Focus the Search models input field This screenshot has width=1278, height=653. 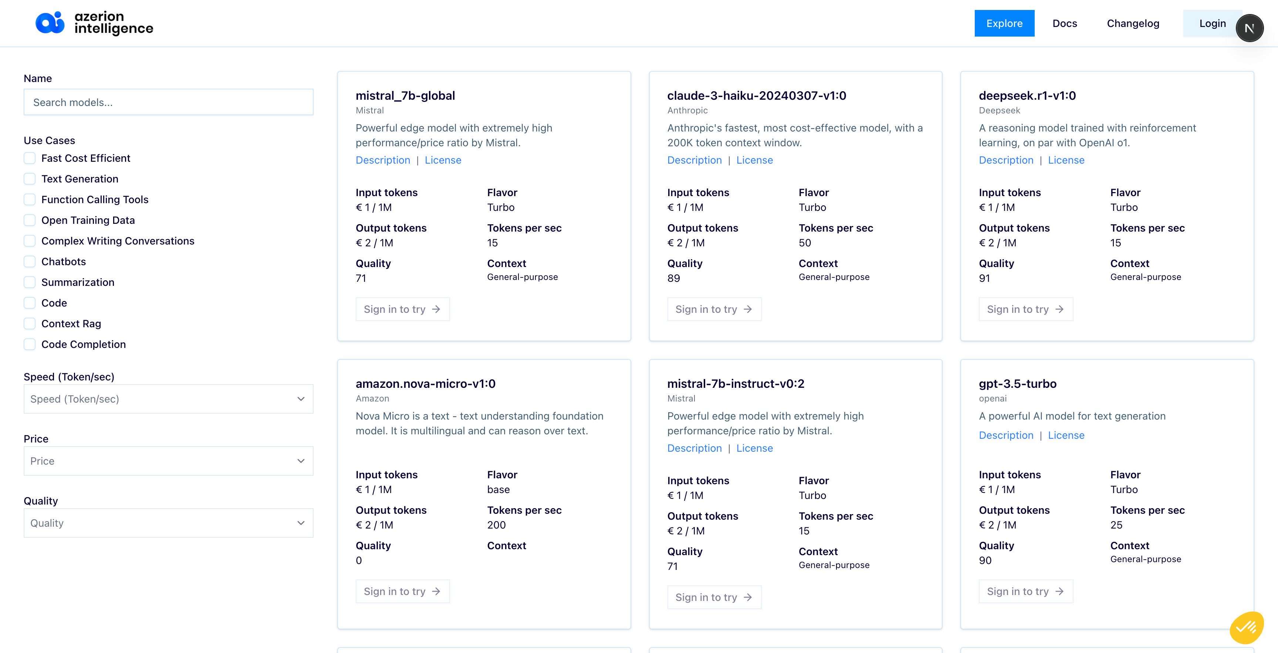[x=168, y=102]
